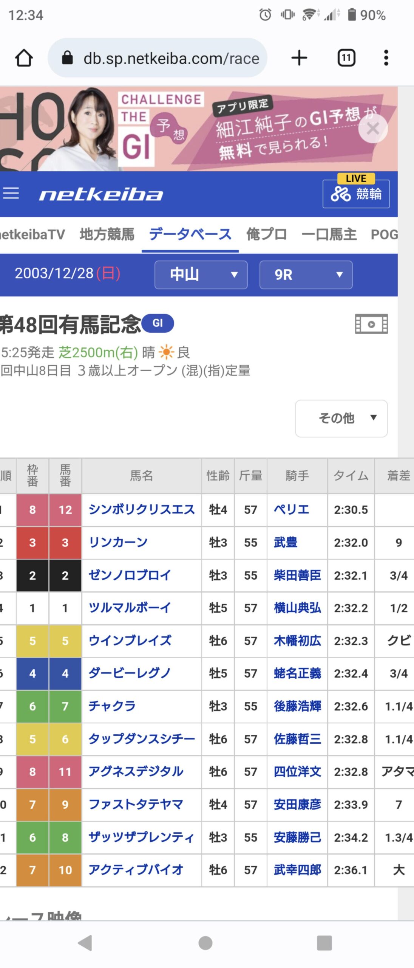Open the LIVE keirin button
This screenshot has height=968, width=414.
356,193
